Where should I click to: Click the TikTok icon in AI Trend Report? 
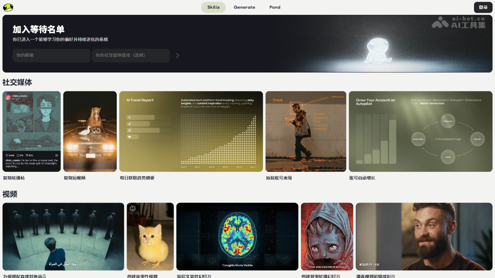click(130, 124)
